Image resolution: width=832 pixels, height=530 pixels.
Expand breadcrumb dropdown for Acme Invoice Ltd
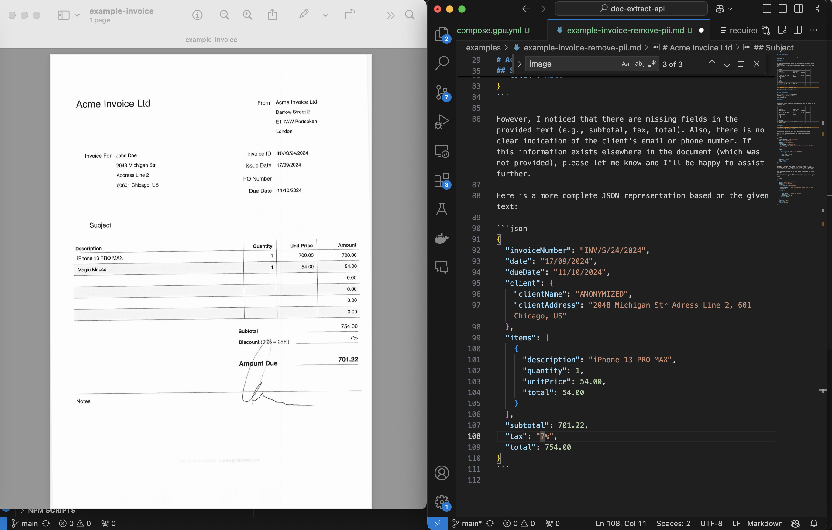(698, 47)
